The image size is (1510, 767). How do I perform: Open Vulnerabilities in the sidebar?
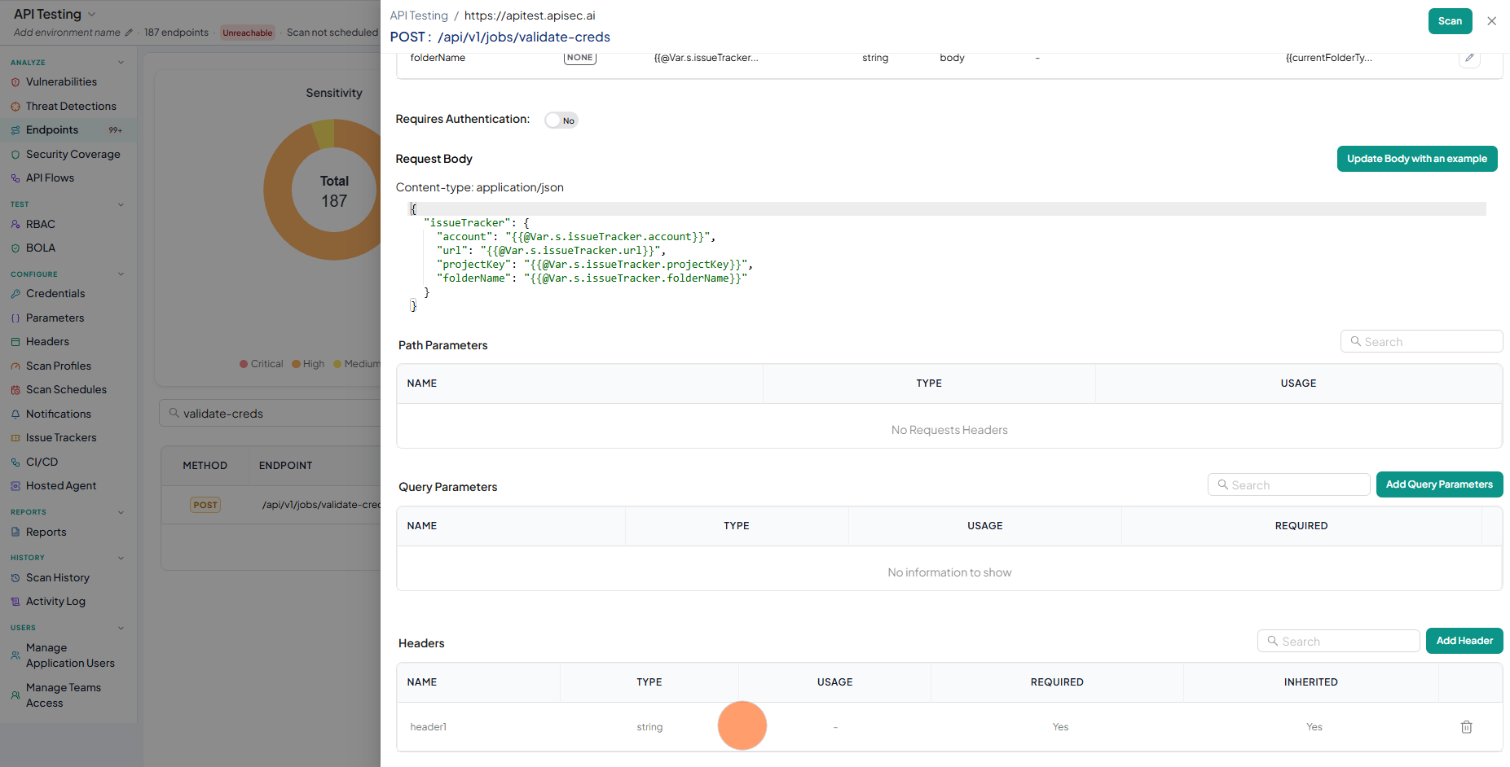pyautogui.click(x=61, y=82)
